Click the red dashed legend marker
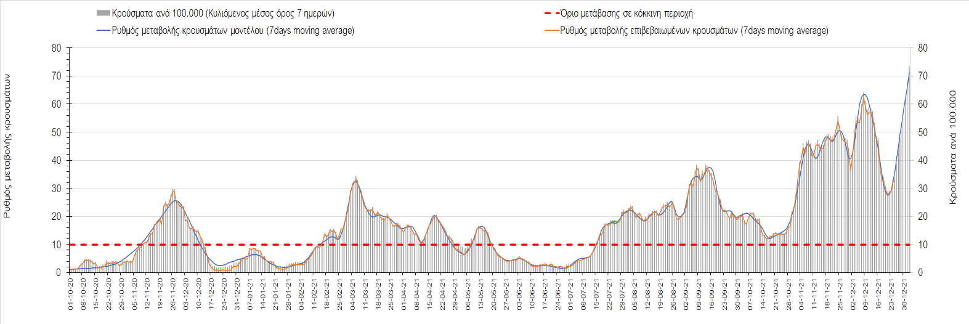 coord(551,13)
